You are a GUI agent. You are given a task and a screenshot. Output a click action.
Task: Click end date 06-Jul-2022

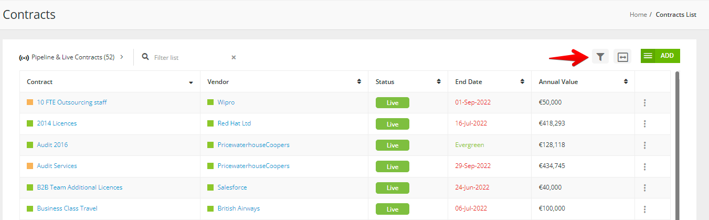click(x=471, y=208)
